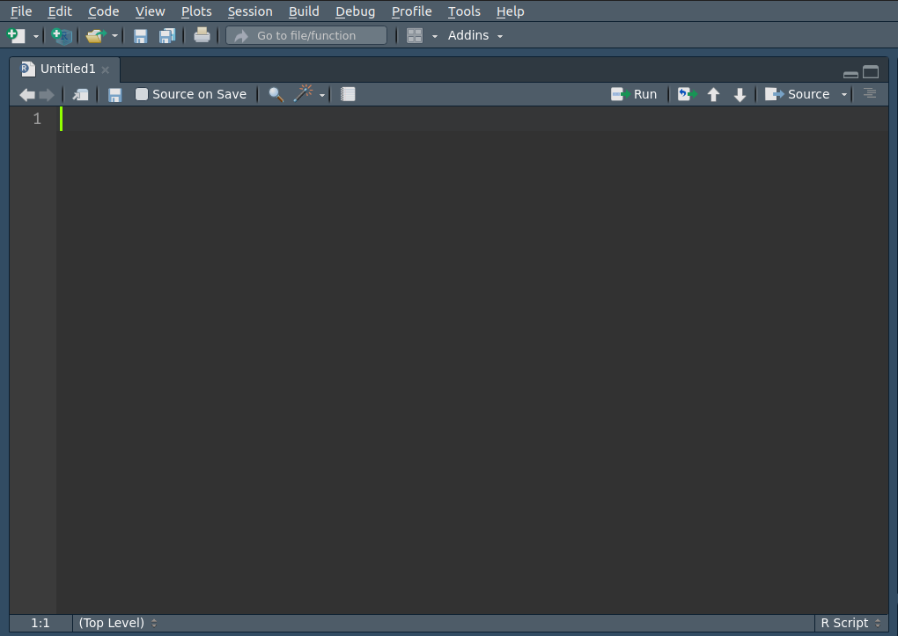
Task: Toggle the Source on Save checkbox
Action: (142, 94)
